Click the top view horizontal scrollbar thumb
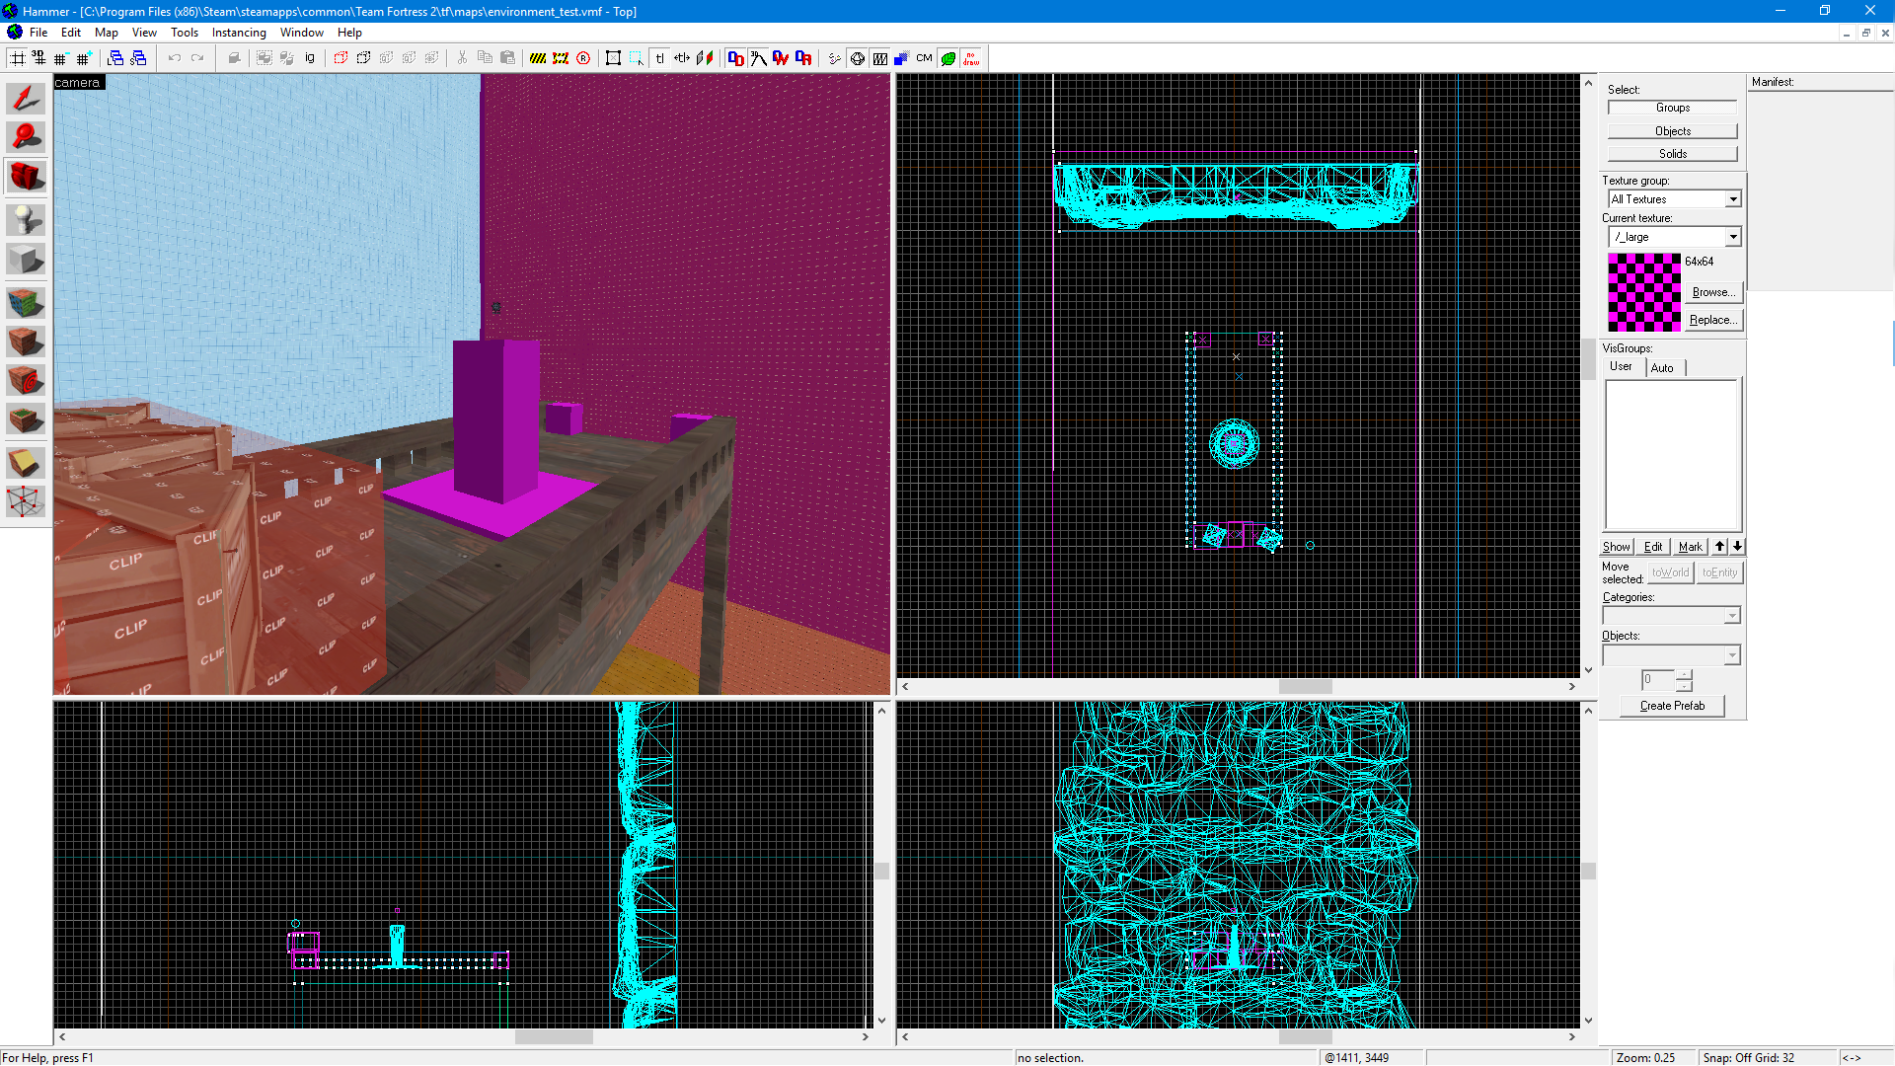The height and width of the screenshot is (1066, 1895). (1305, 687)
